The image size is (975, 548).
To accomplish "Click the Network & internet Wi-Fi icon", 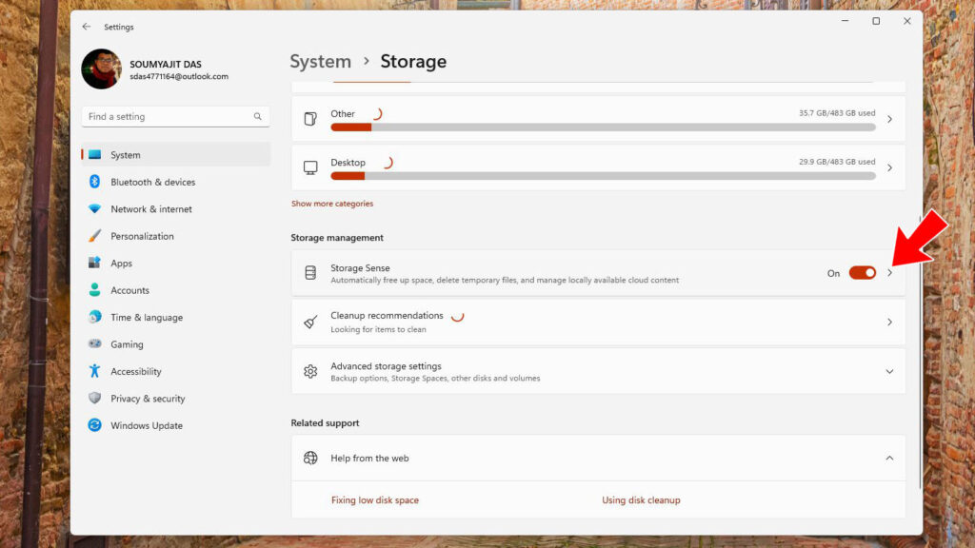I will (x=94, y=208).
